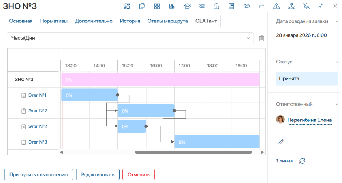
Task: Click the warning triangle icon
Action: 276,6
